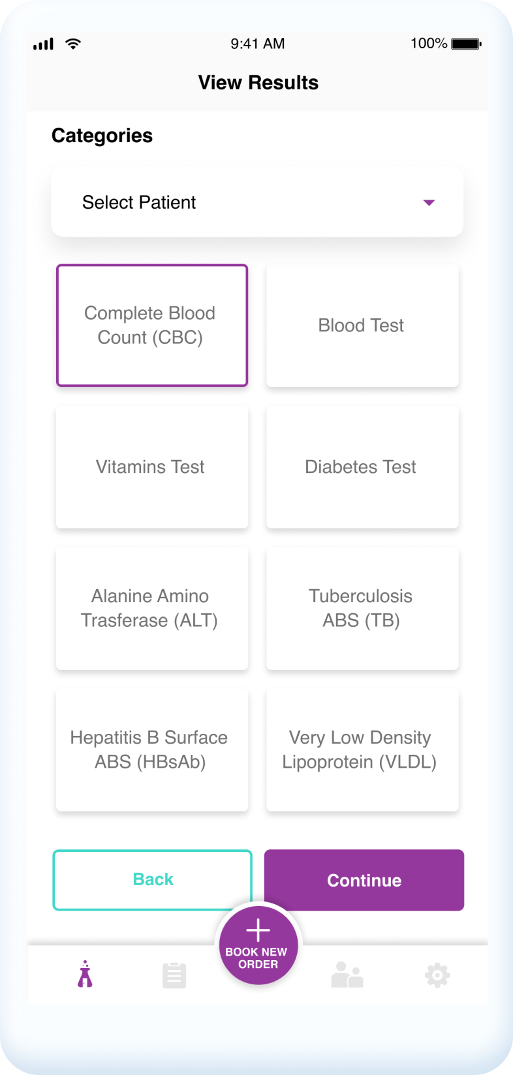Pick Hepatitis B Surface ABS (HBsAb)
This screenshot has height=1075, width=513.
pyautogui.click(x=152, y=750)
